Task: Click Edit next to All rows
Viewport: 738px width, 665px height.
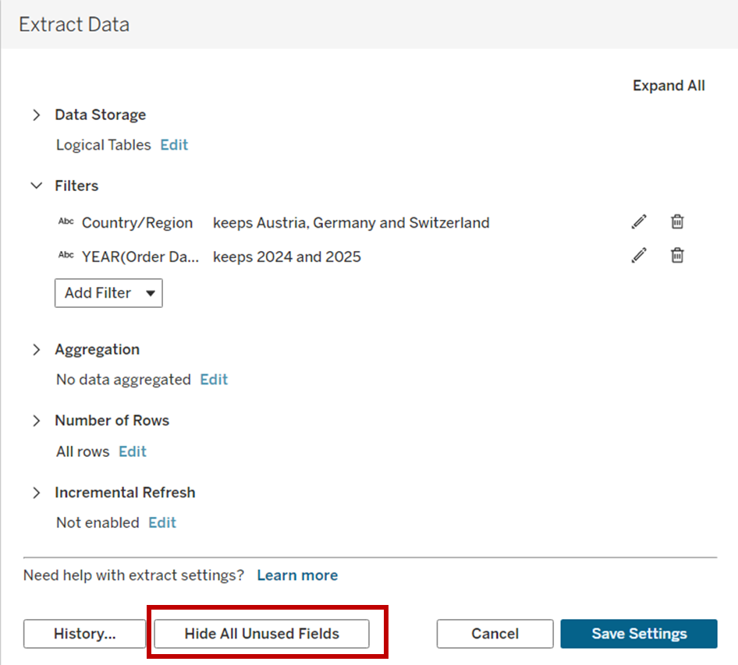Action: [133, 451]
